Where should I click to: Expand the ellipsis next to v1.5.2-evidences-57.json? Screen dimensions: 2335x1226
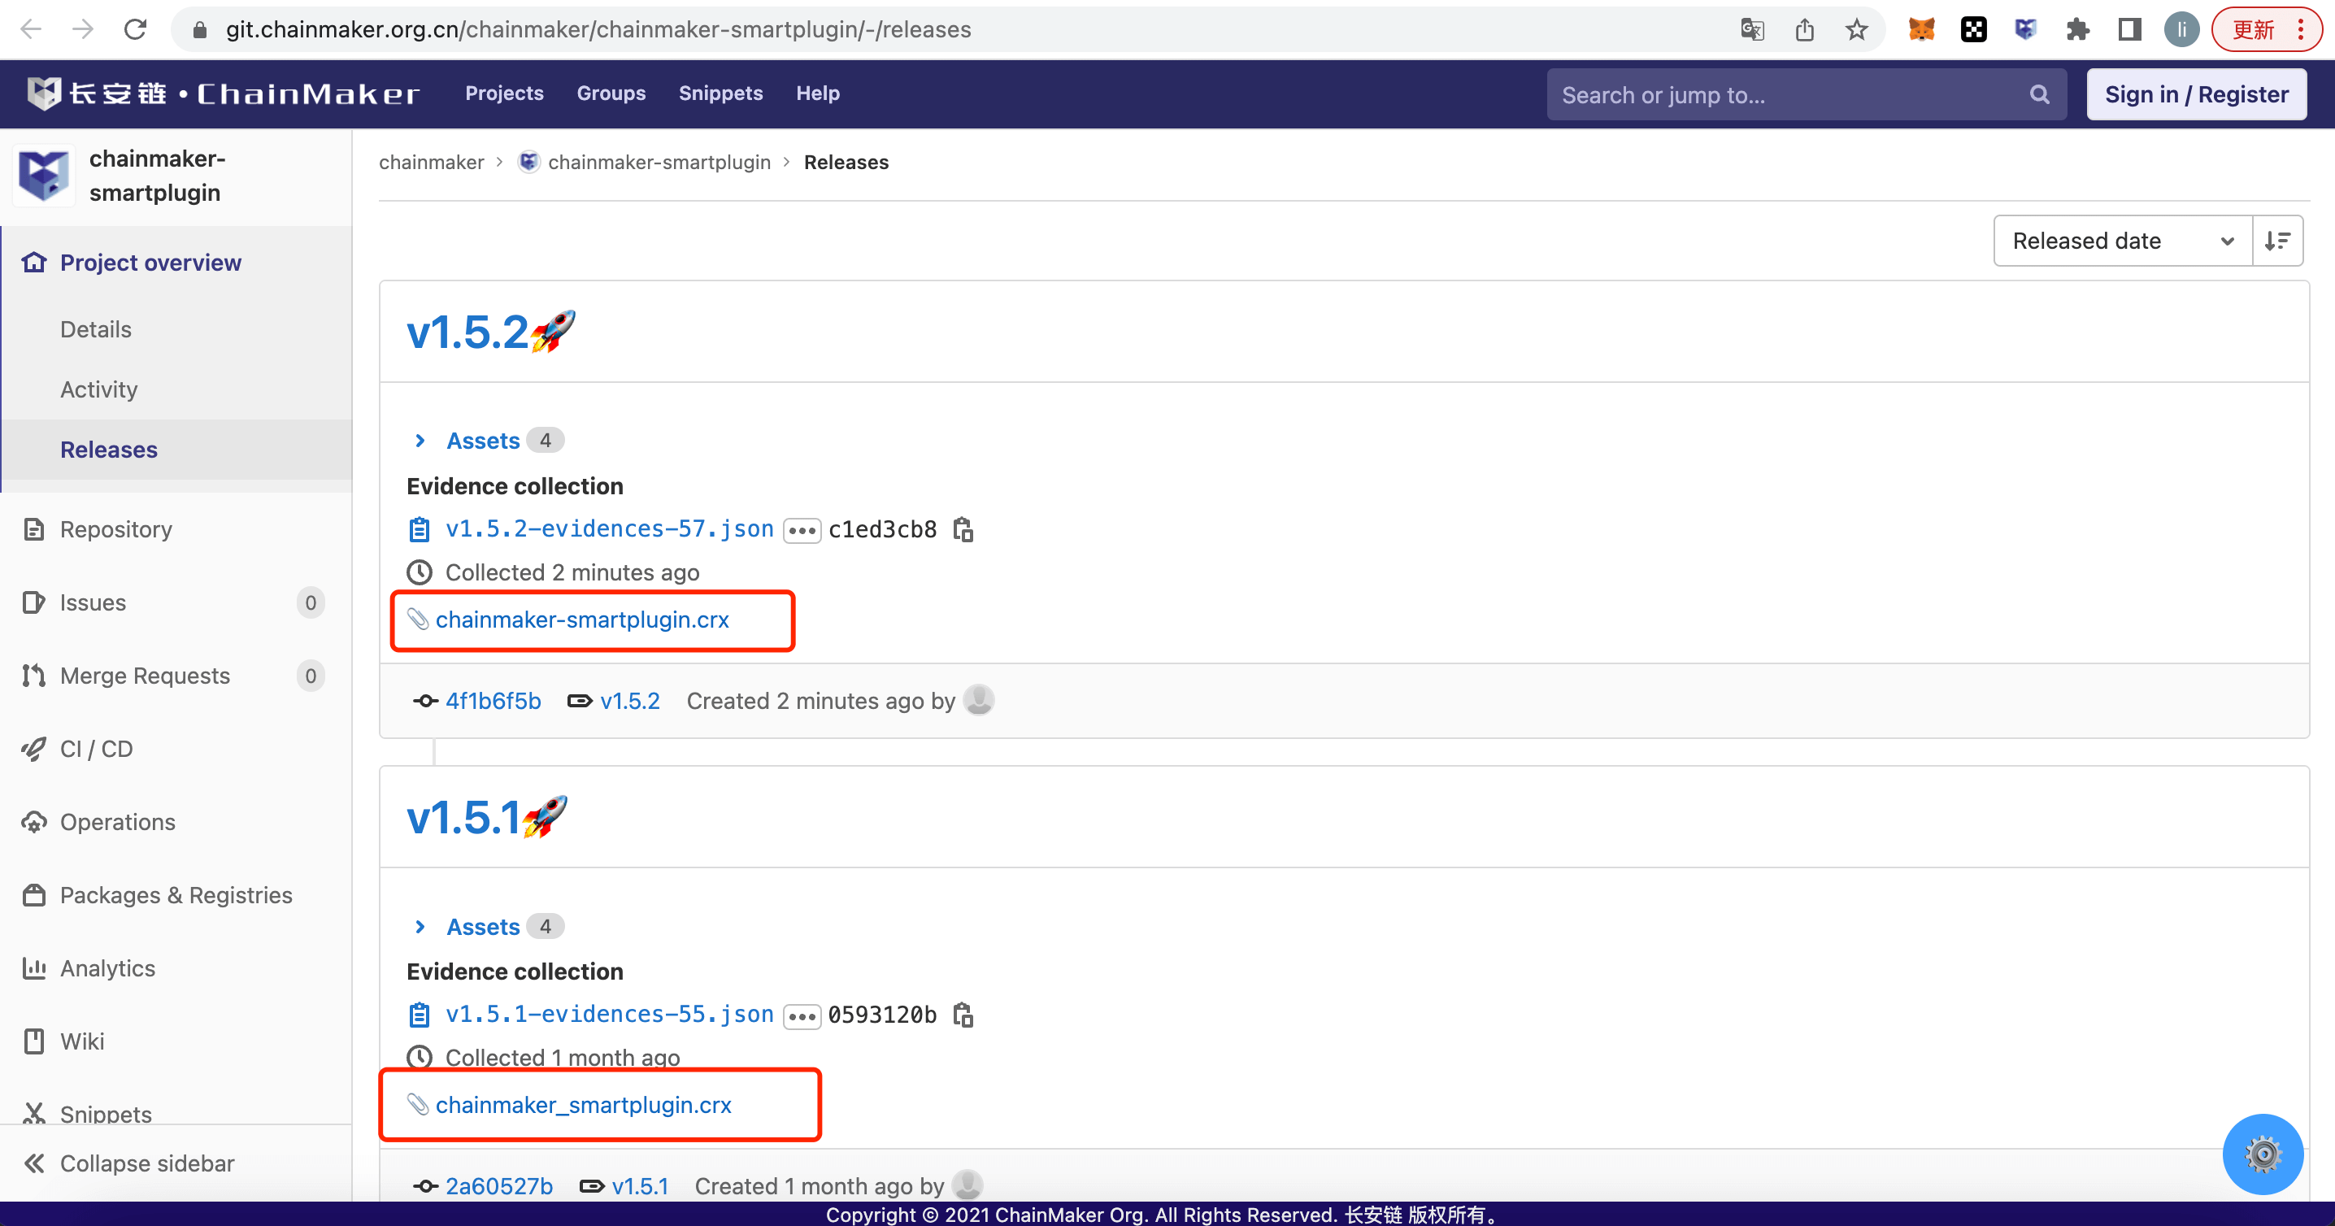tap(802, 530)
